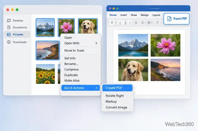Click the coastal sunset image in the document
Image resolution: width=198 pixels, height=131 pixels.
165,70
